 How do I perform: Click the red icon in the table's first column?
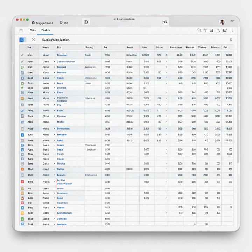tap(22, 182)
